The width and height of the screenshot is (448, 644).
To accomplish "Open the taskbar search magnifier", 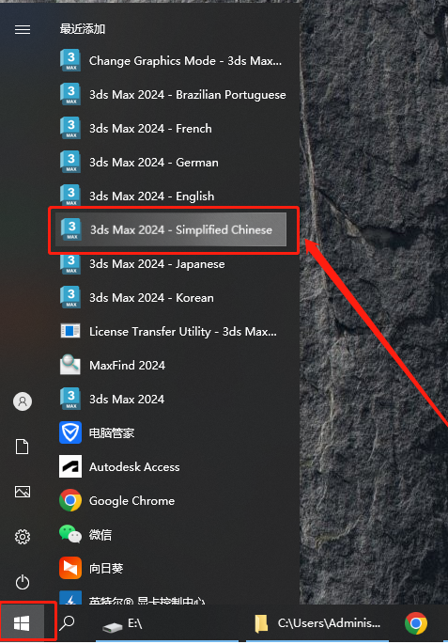I will coord(67,623).
